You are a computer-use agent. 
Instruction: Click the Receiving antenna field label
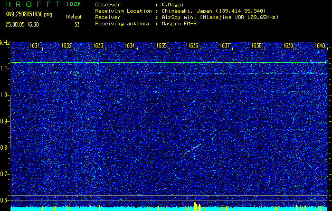(x=122, y=24)
